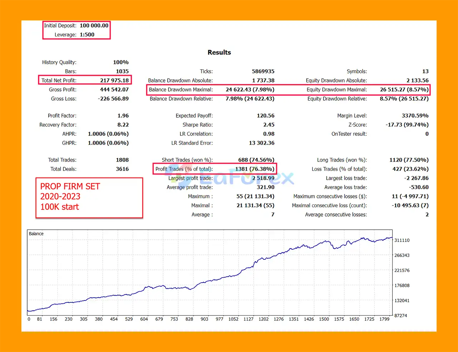Click the Recovery Factor value 8.22

(123, 125)
